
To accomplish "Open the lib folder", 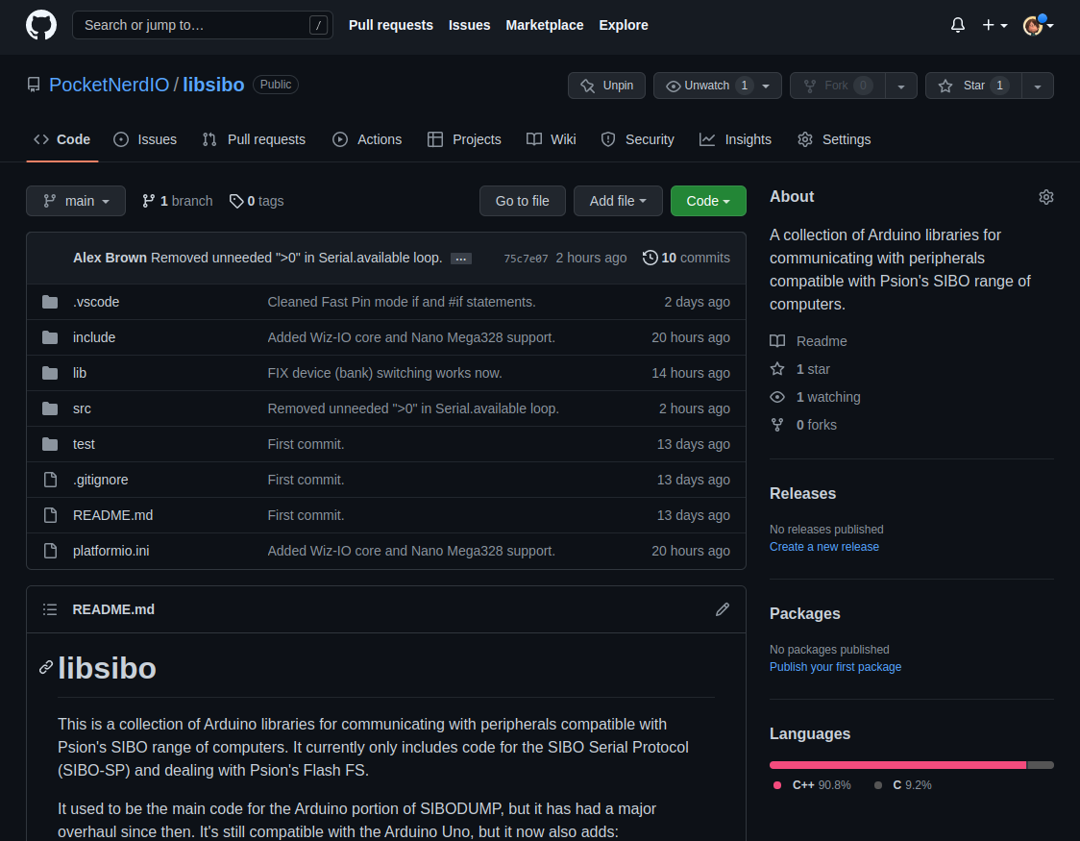I will coord(79,373).
